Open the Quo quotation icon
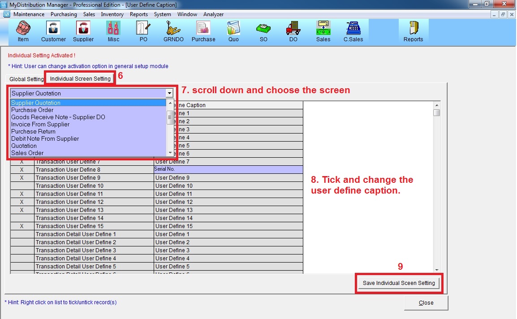 [233, 31]
